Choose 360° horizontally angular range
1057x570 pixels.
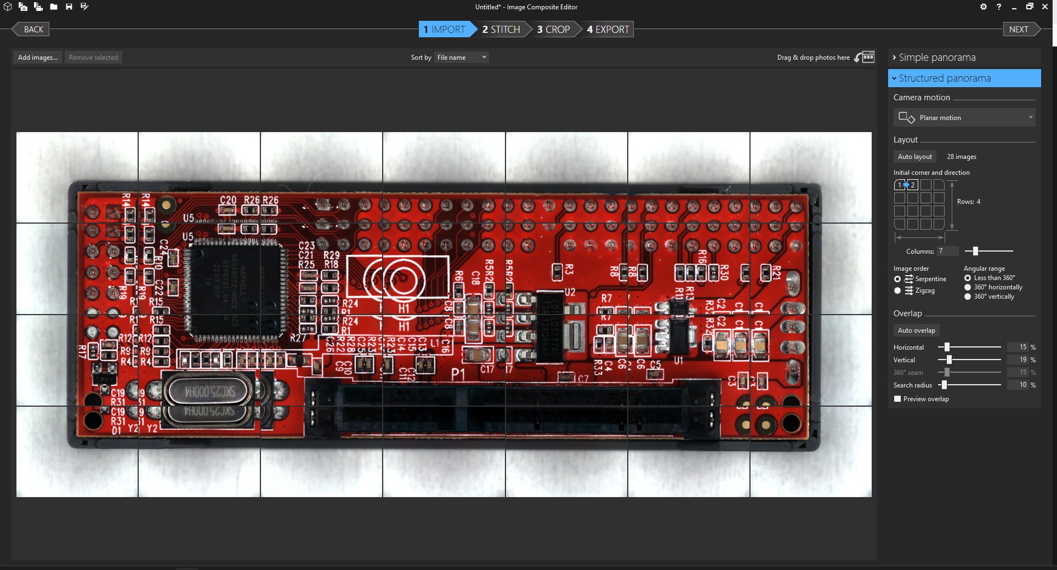(968, 287)
